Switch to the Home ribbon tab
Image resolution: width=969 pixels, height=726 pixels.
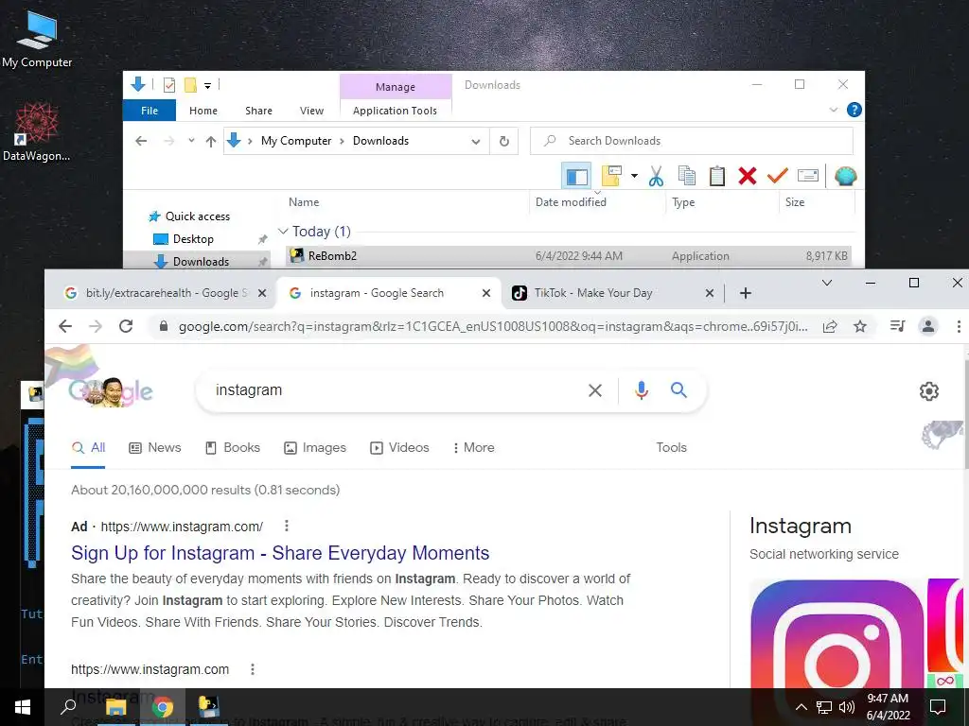click(x=203, y=111)
